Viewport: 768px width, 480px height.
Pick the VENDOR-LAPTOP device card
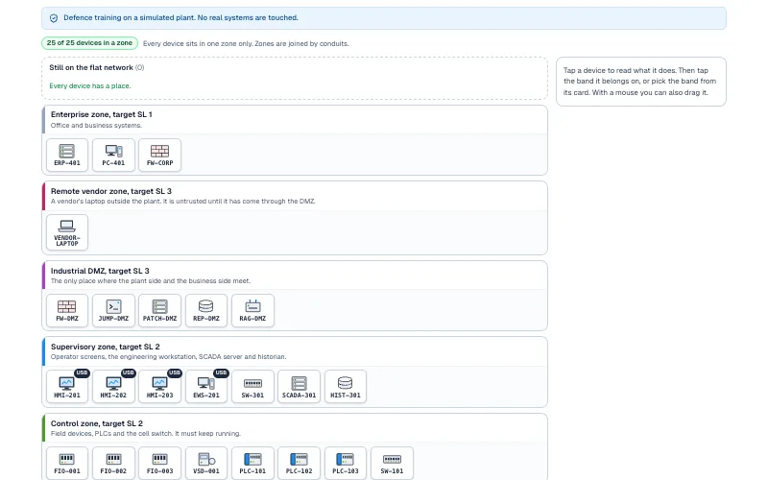pyautogui.click(x=67, y=232)
